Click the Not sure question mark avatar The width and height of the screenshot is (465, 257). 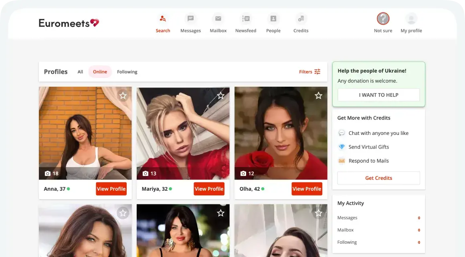[383, 18]
